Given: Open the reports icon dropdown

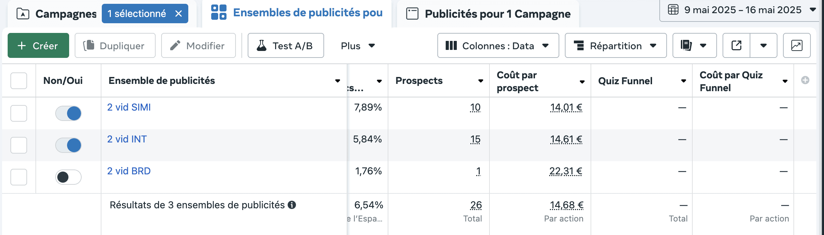Looking at the screenshot, I should [694, 45].
